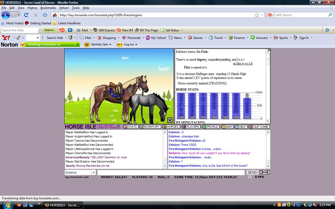Screen dimensions: 335x209
Task: Click the AIM Search field
Action: point(301,15)
